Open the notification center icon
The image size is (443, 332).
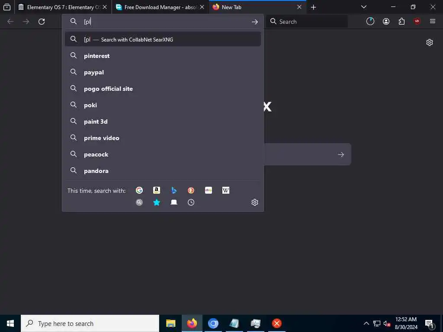pos(429,323)
